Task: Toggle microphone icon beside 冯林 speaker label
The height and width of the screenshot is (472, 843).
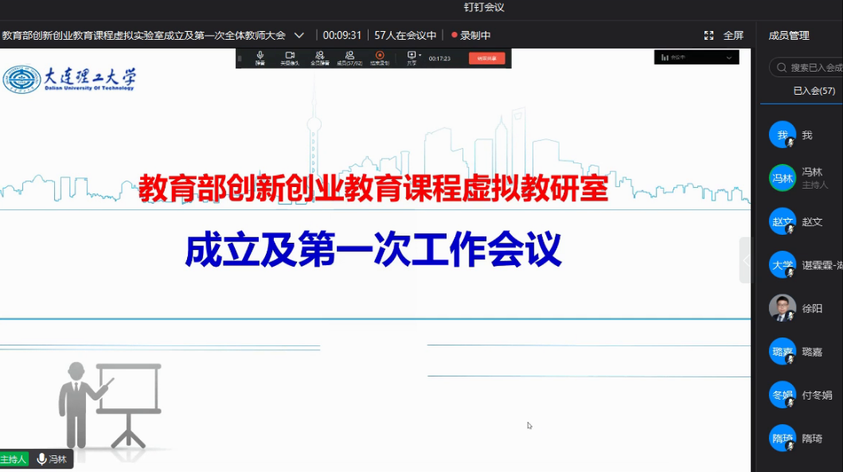Action: [x=42, y=459]
